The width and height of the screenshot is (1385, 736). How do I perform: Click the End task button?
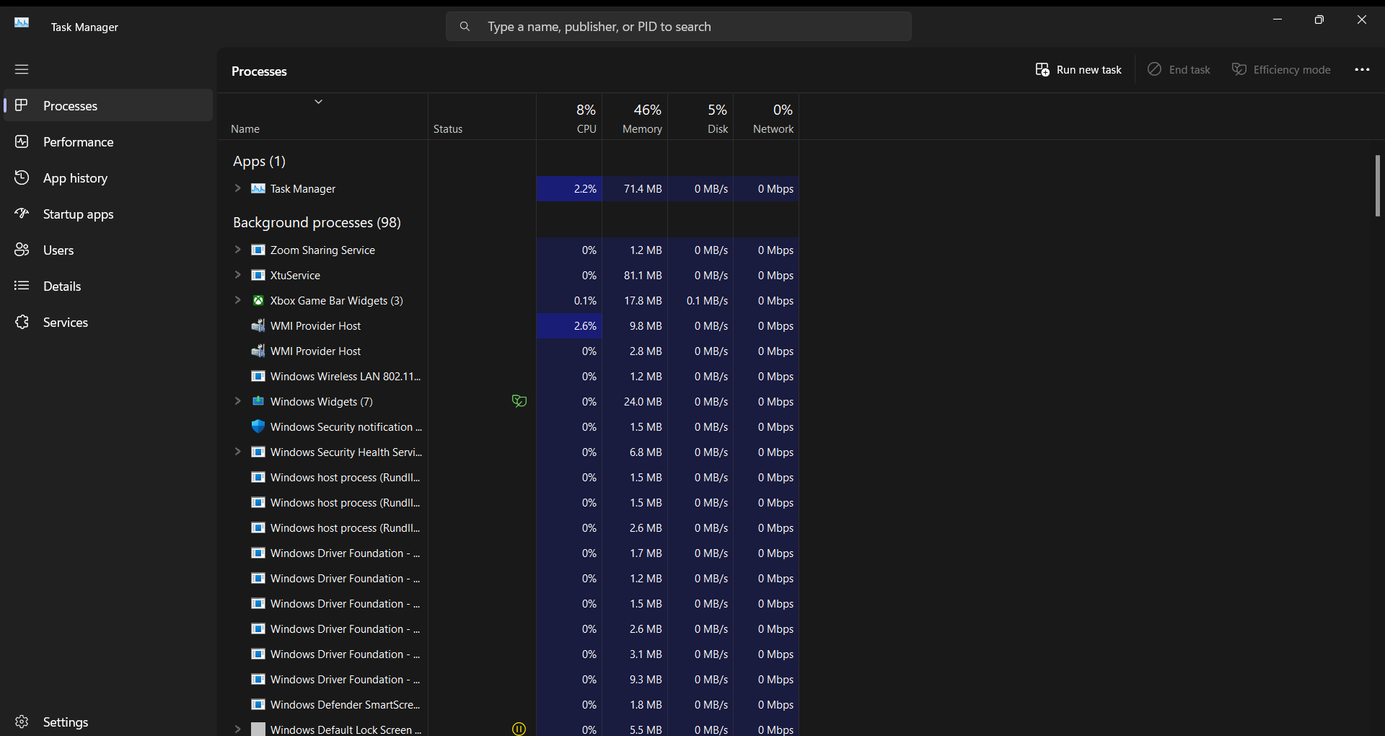[x=1179, y=69]
